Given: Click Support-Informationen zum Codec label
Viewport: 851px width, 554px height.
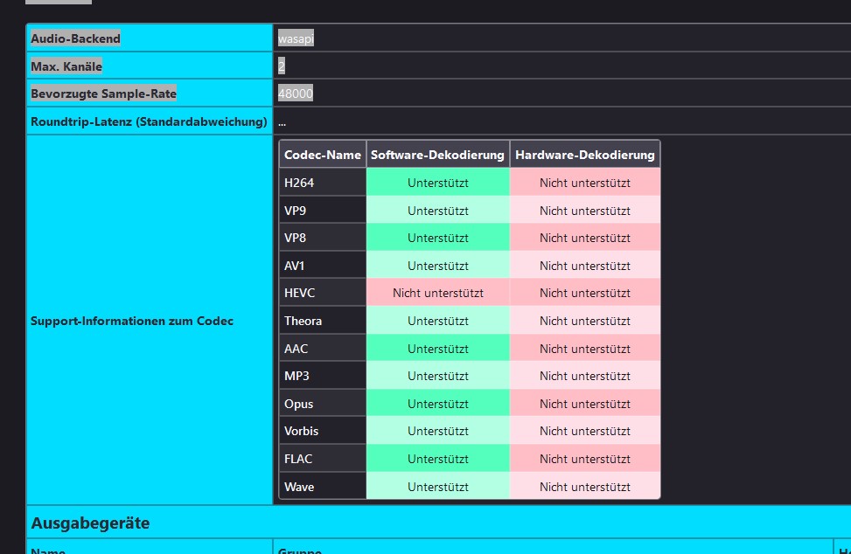Looking at the screenshot, I should (132, 321).
